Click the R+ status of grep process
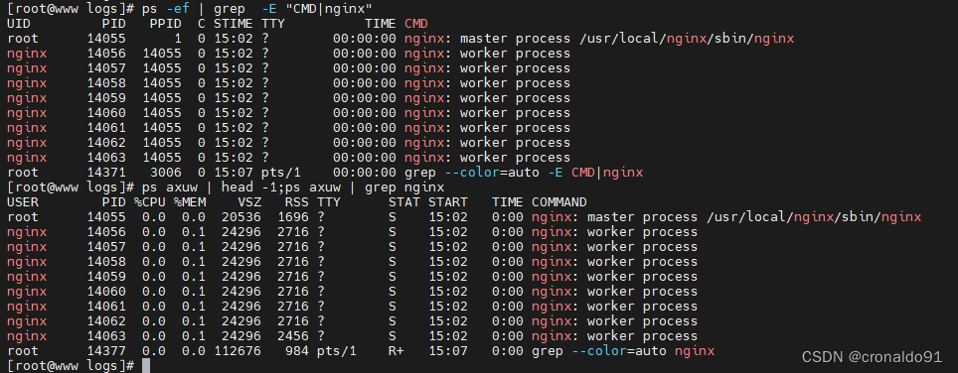Viewport: 958px width, 373px height. (x=396, y=351)
